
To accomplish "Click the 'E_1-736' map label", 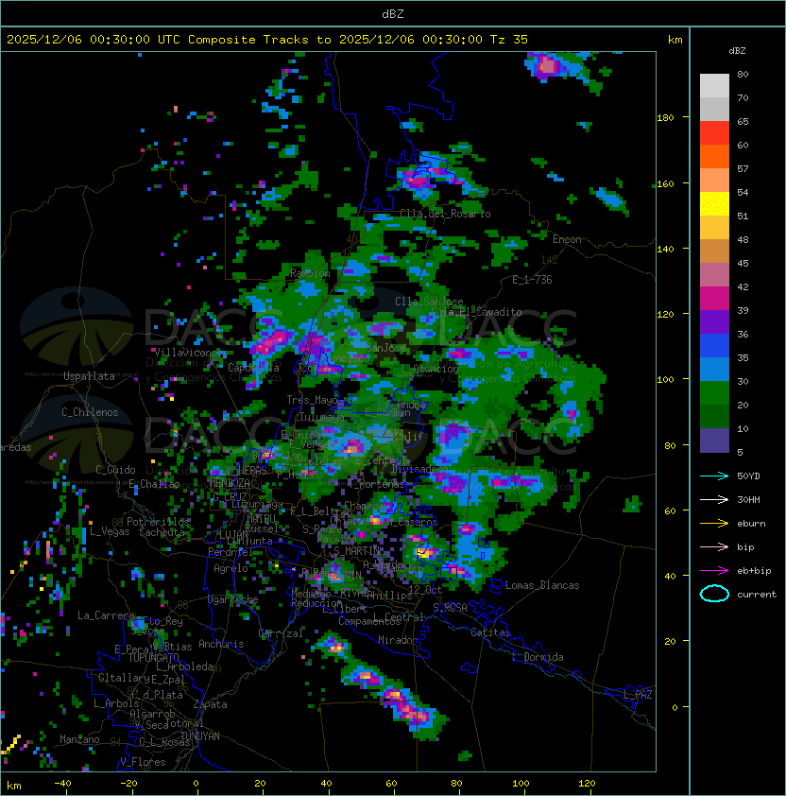I will click(x=532, y=280).
